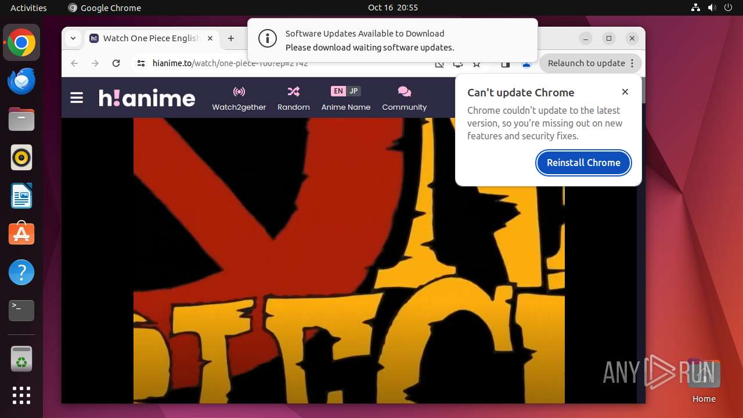Viewport: 743px width, 418px height.
Task: Open Terminal from dock
Action: pos(21,311)
